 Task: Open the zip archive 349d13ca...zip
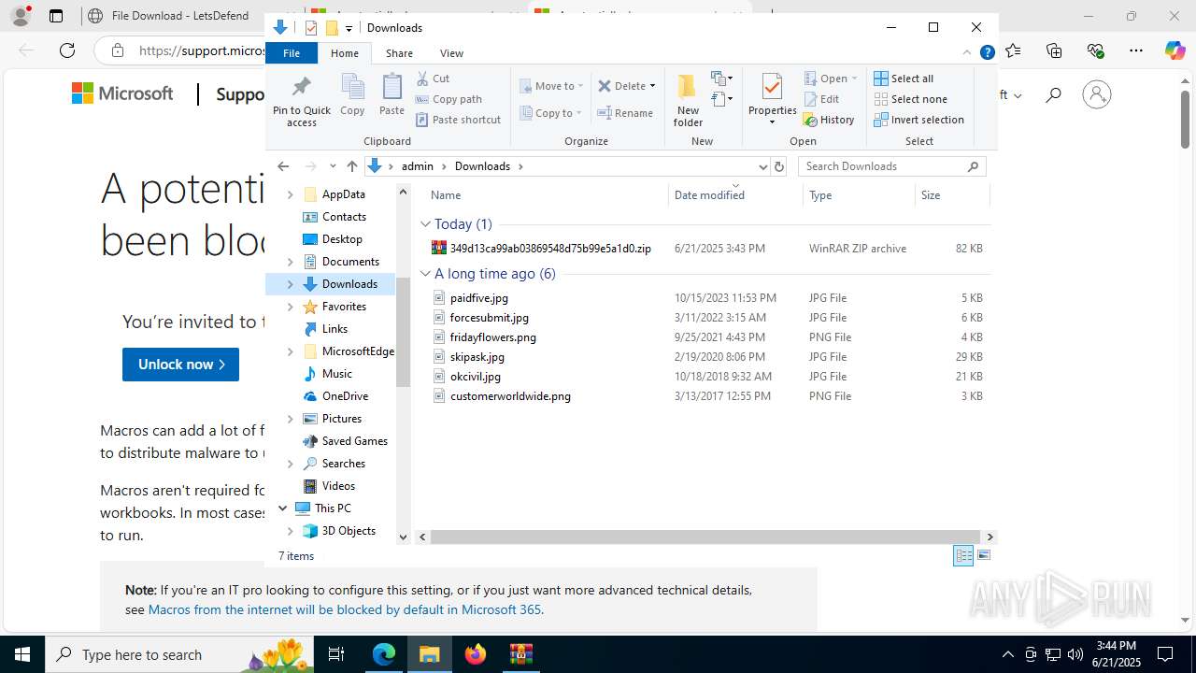tap(550, 249)
